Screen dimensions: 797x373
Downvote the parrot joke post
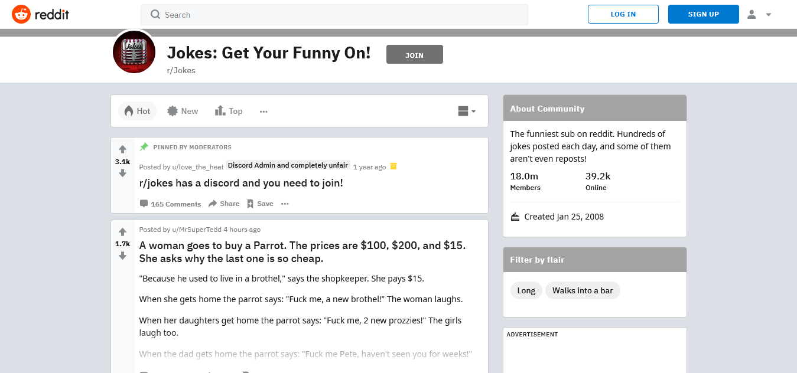122,256
